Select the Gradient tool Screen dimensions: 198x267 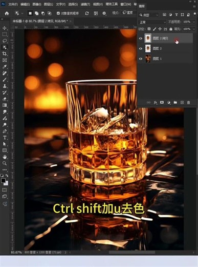coord(5,105)
